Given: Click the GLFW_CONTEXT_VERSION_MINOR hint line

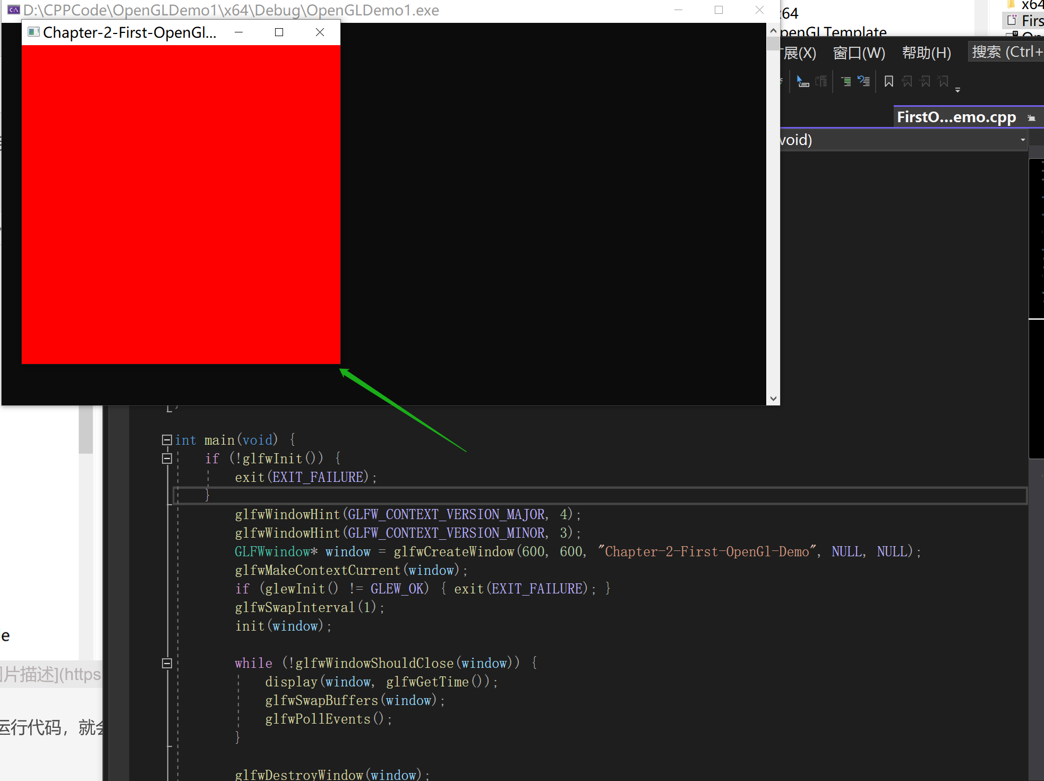Looking at the screenshot, I should point(408,533).
